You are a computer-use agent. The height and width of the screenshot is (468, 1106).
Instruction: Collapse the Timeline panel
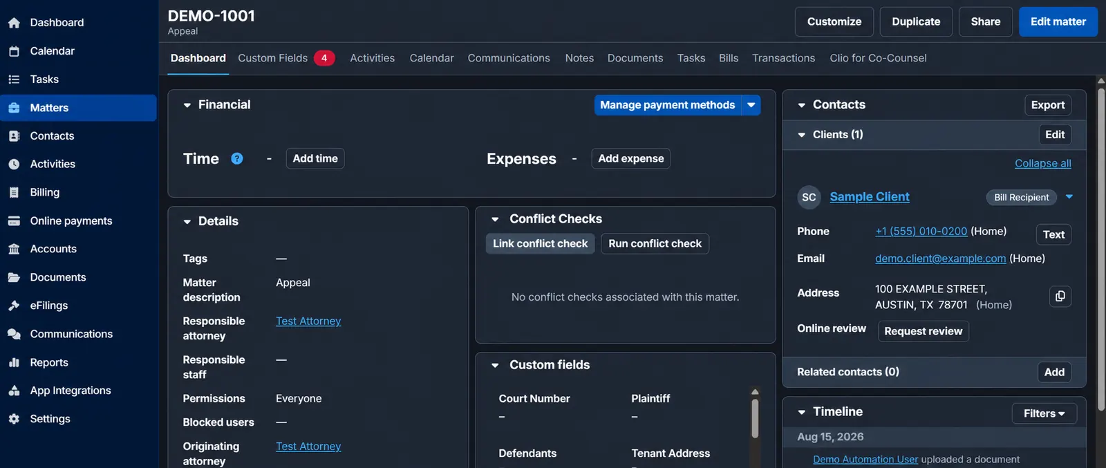click(802, 412)
